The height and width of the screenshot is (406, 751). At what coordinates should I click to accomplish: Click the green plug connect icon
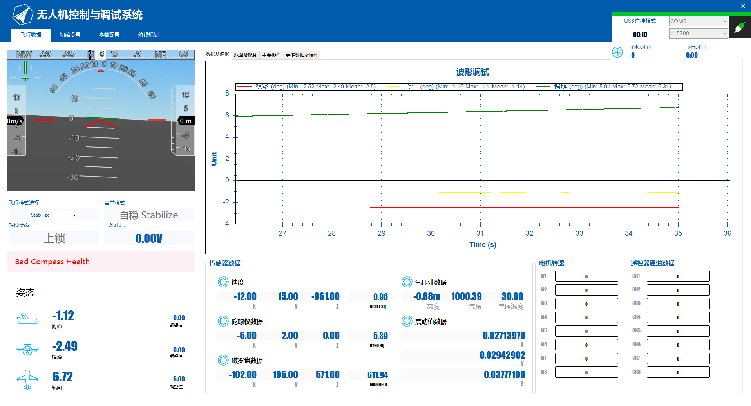pos(740,27)
